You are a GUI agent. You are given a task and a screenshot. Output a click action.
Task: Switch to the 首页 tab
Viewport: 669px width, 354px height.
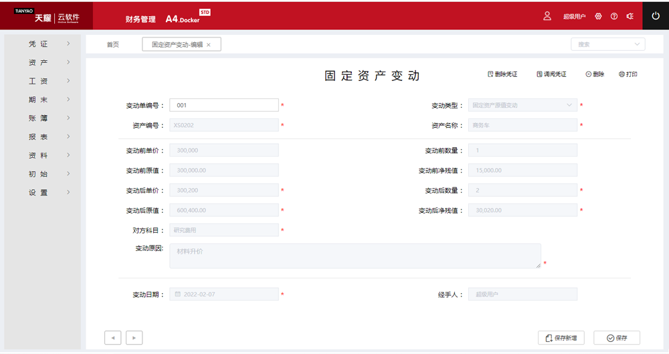(x=112, y=45)
